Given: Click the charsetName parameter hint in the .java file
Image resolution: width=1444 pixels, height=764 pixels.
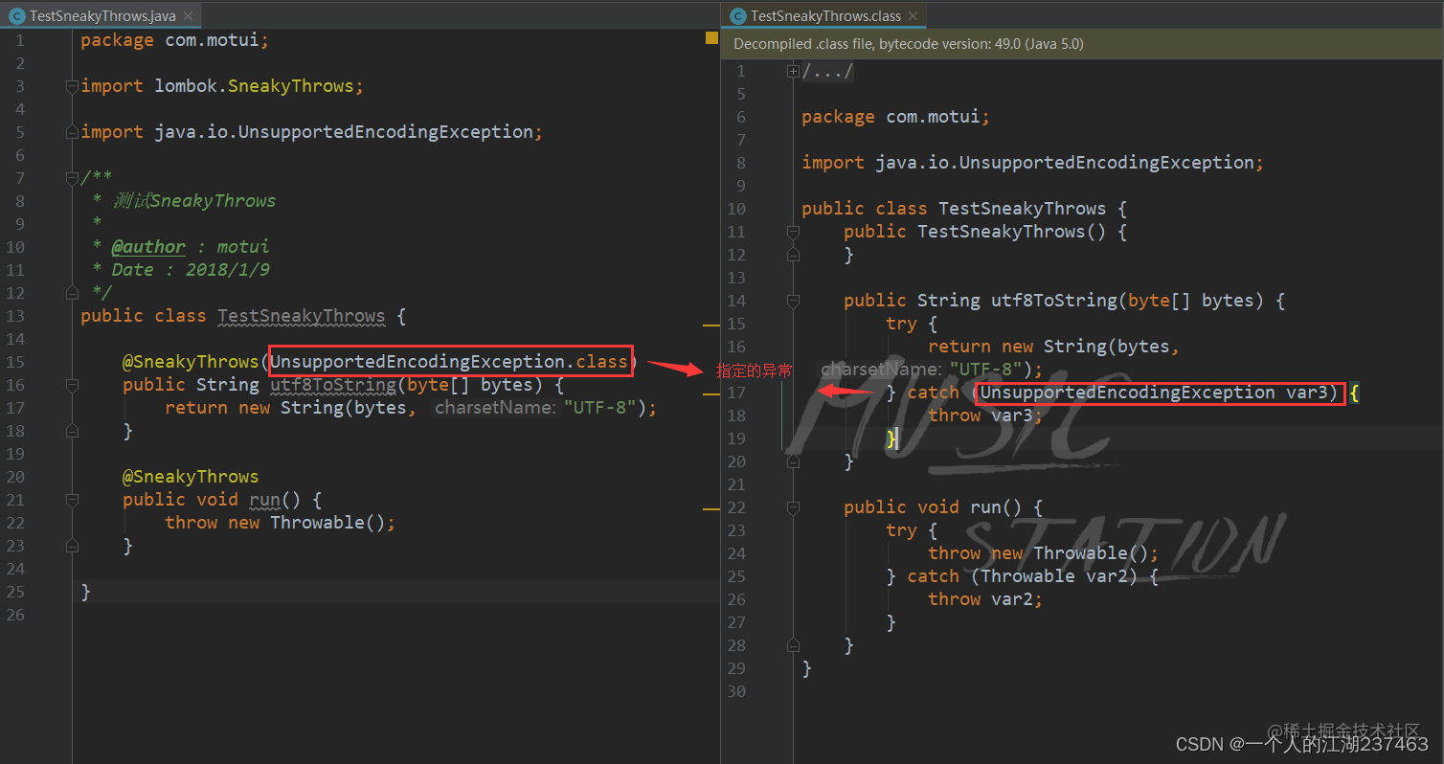Looking at the screenshot, I should (x=495, y=408).
